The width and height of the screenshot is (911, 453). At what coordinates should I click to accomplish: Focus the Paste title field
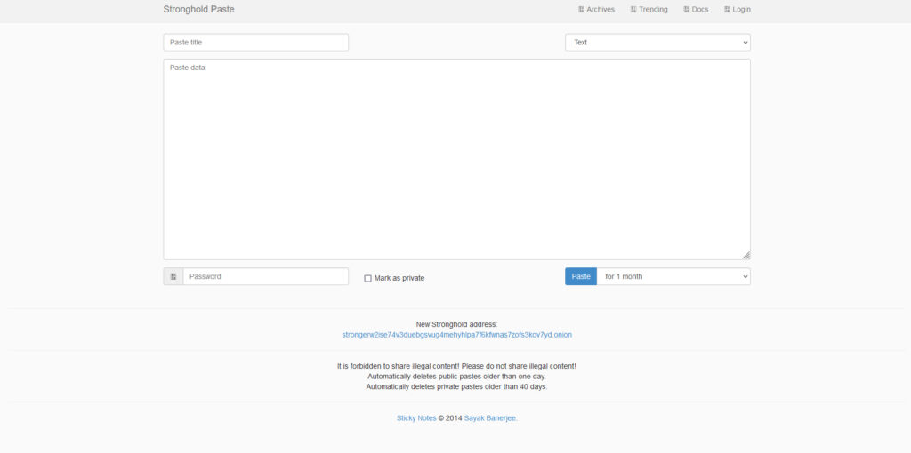point(255,43)
